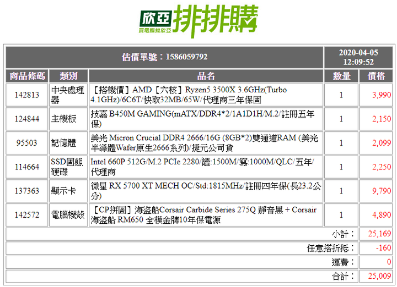Click the price 3,990
Image resolution: width=397 pixels, height=287 pixels.
382,95
